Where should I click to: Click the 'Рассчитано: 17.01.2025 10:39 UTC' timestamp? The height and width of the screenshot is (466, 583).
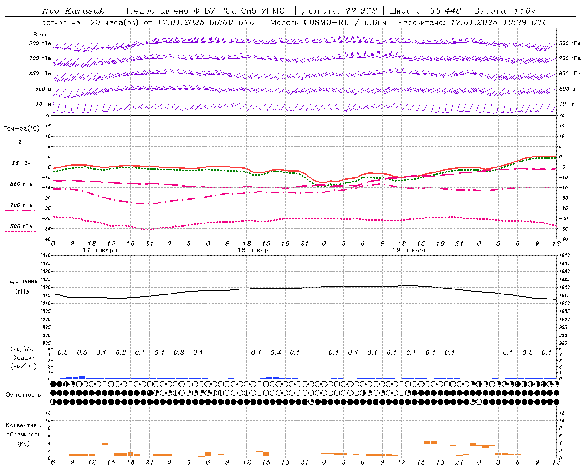(x=473, y=22)
